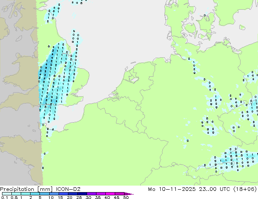Viewport: 258px width, 199px height.
Task: Select the 20–25 mm dark blue swatch
Action: click(73, 194)
